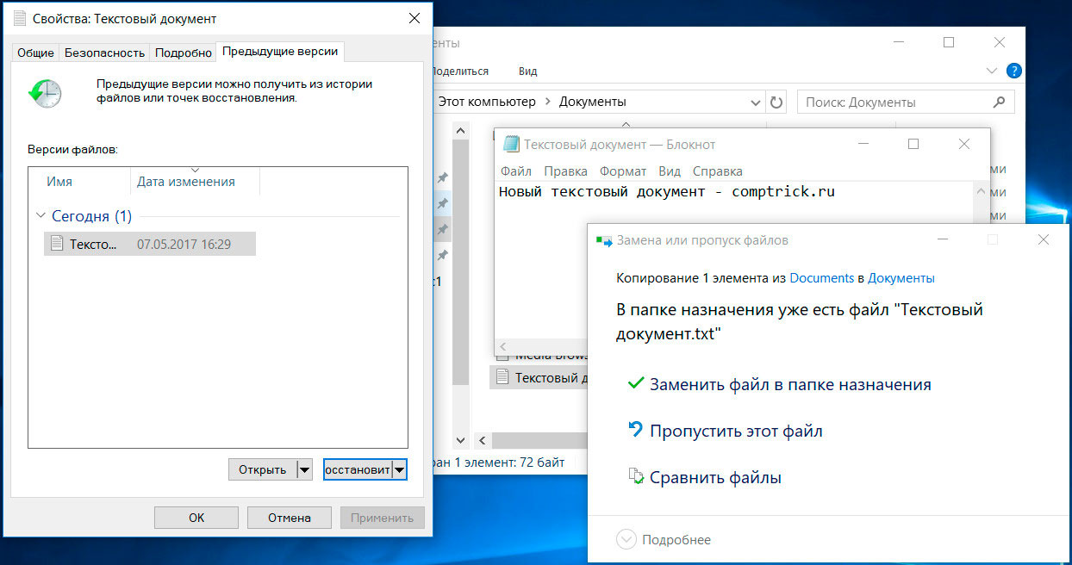Click Документы in Explorer address path
1072x565 pixels.
point(593,102)
